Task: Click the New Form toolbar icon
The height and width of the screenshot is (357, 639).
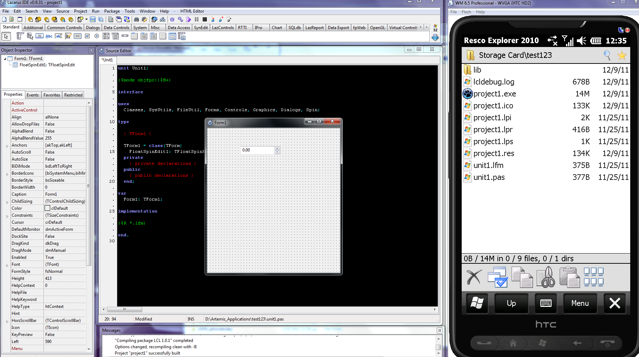Action: point(20,19)
